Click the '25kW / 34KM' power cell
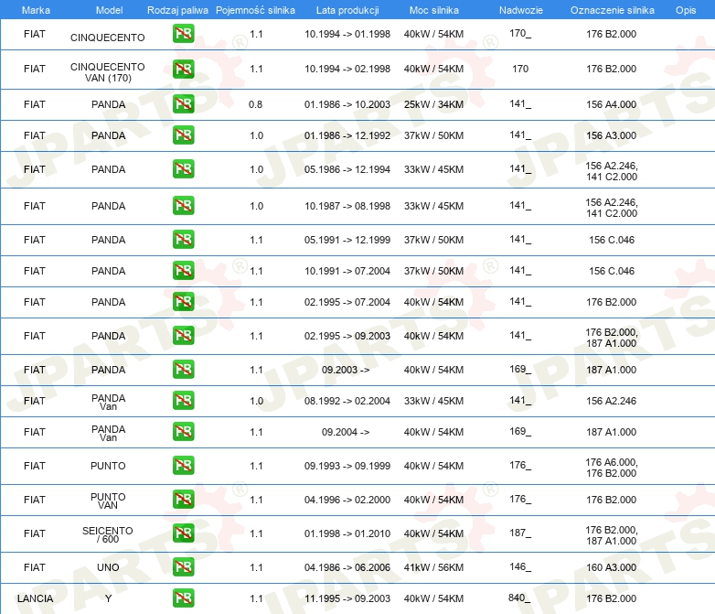Screen dimensions: 715x614 click(433, 104)
